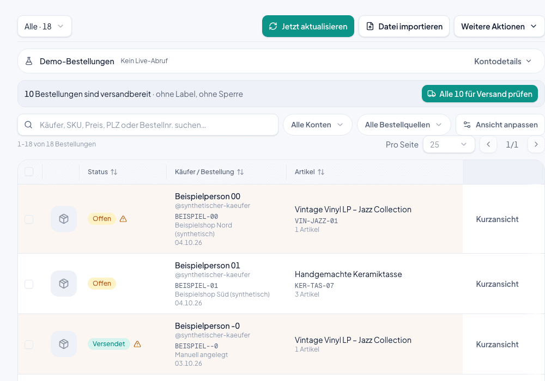The height and width of the screenshot is (381, 545).
Task: Click SKU KER-TAS-07
Action: [x=314, y=286]
